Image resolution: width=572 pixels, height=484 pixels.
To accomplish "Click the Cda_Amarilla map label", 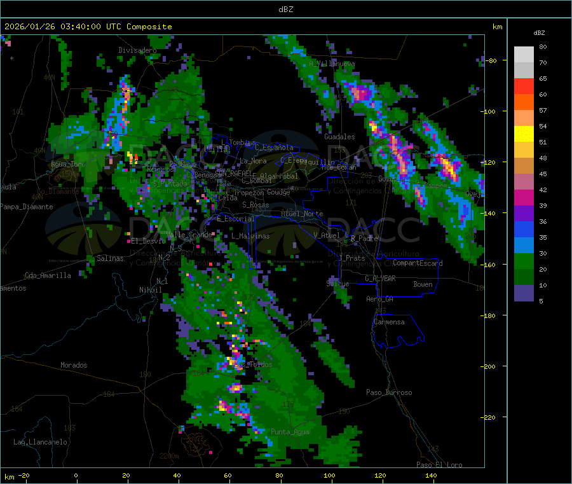I will (48, 275).
